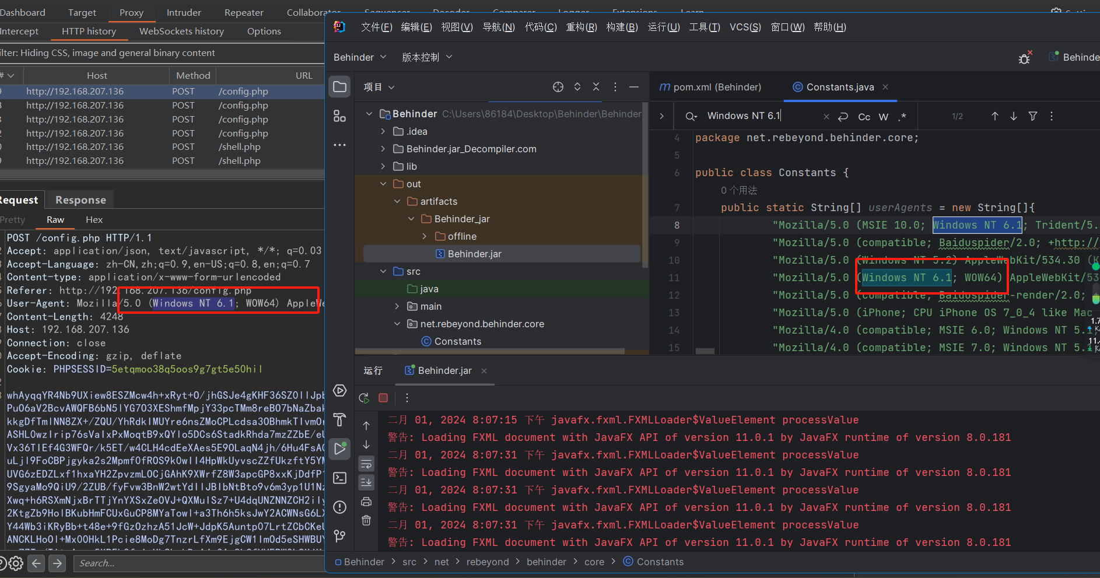This screenshot has width=1100, height=578.
Task: Open project panel options three-dot menu
Action: pos(615,87)
